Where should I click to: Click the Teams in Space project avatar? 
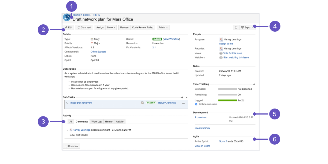67,17
